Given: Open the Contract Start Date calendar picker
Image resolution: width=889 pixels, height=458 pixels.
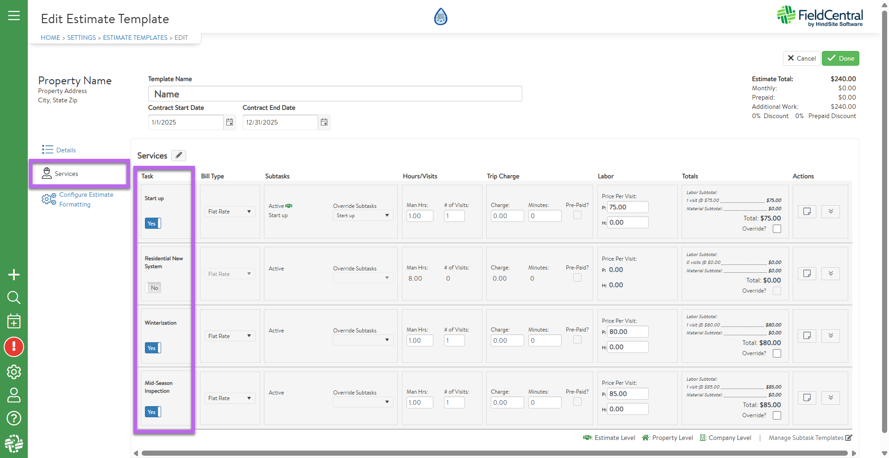Looking at the screenshot, I should click(230, 122).
